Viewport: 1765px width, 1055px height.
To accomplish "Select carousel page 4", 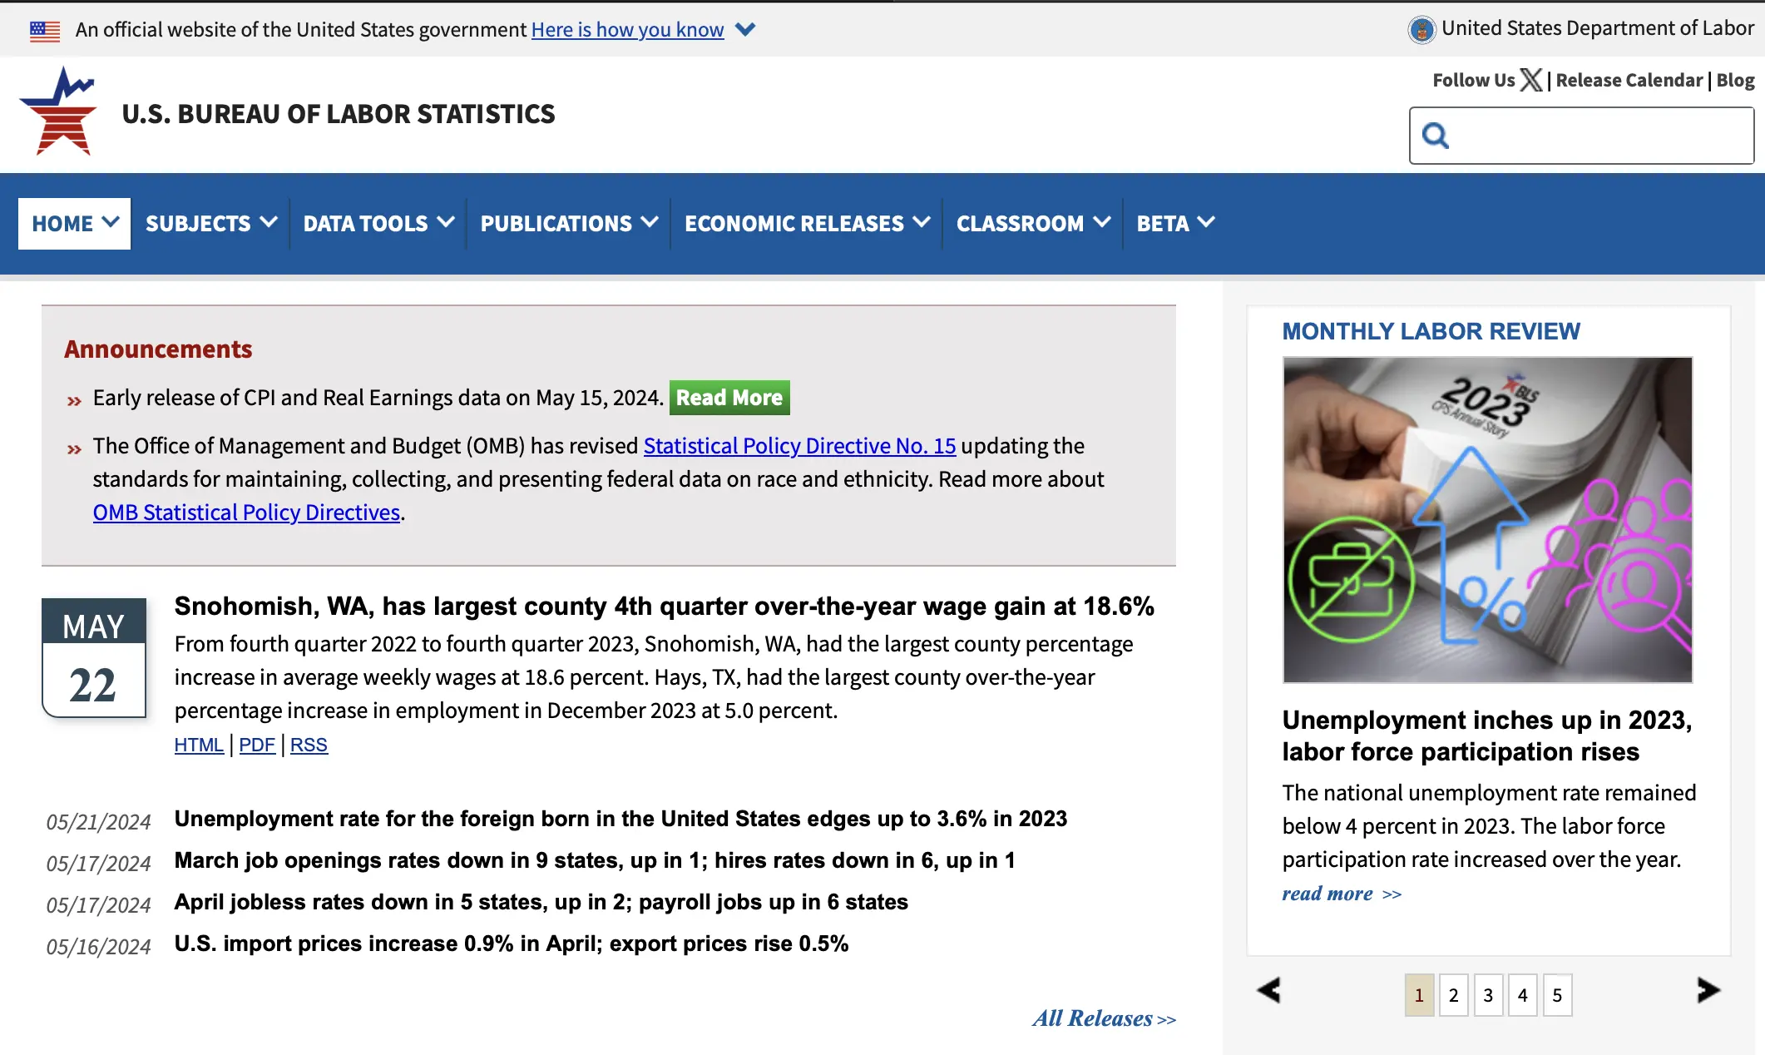I will 1523,995.
